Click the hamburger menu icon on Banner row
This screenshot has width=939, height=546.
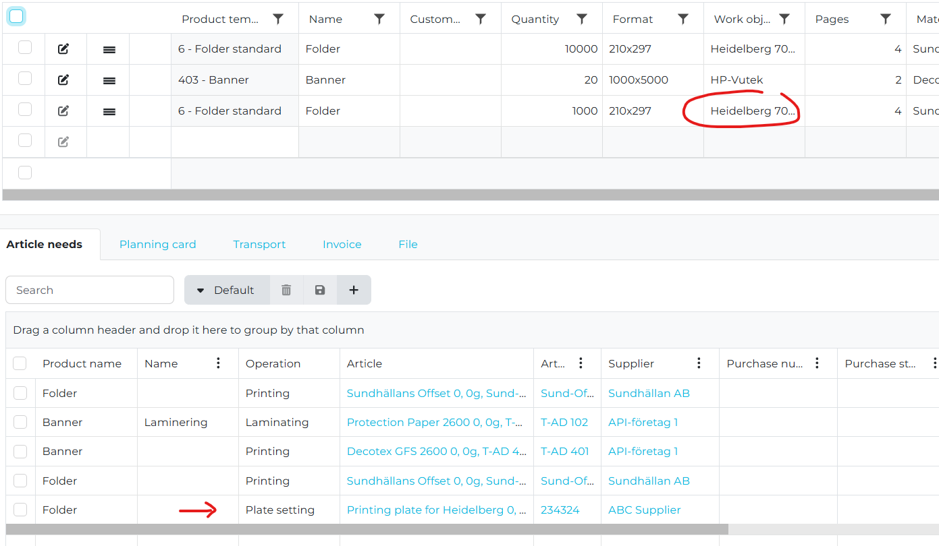click(x=109, y=80)
